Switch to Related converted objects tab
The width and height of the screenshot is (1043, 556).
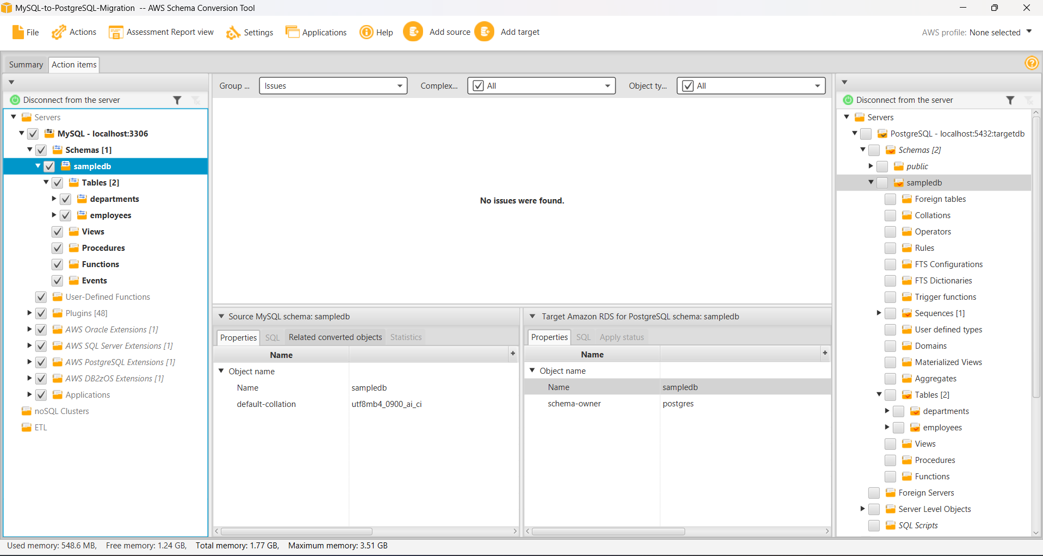(x=334, y=337)
